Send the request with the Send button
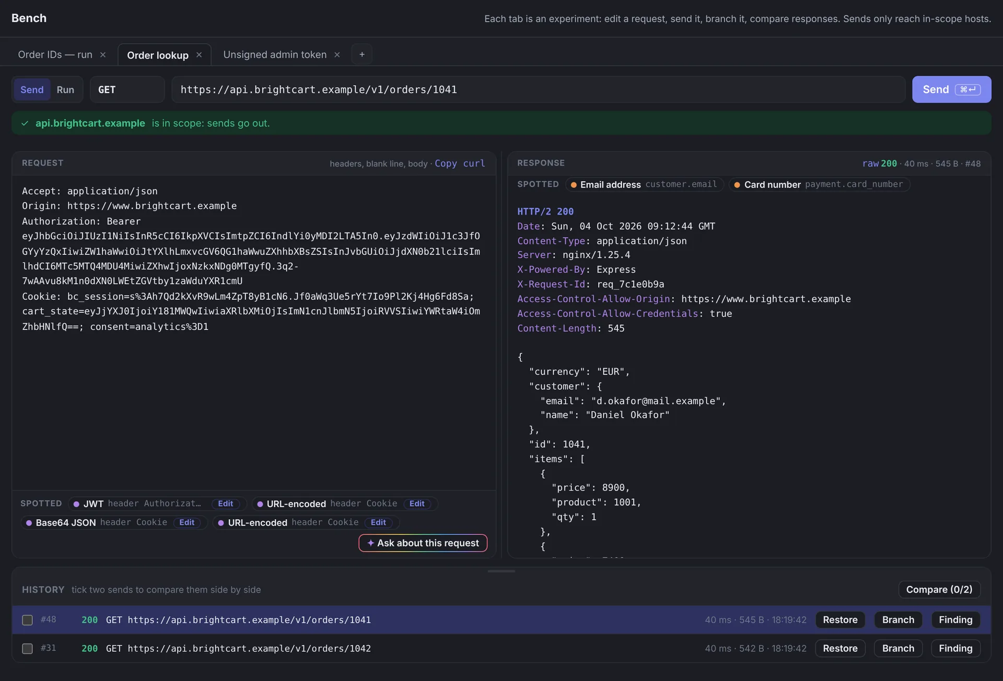The width and height of the screenshot is (1003, 681). [951, 89]
